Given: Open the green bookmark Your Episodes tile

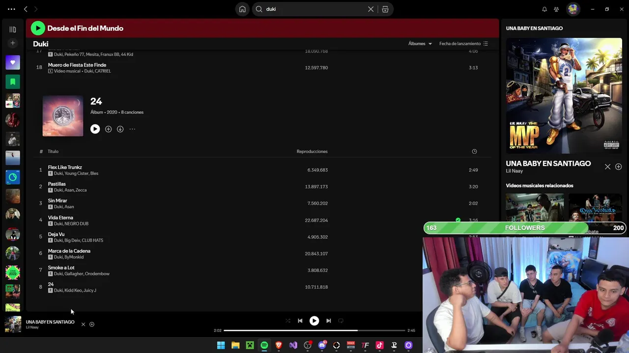Looking at the screenshot, I should [x=13, y=81].
